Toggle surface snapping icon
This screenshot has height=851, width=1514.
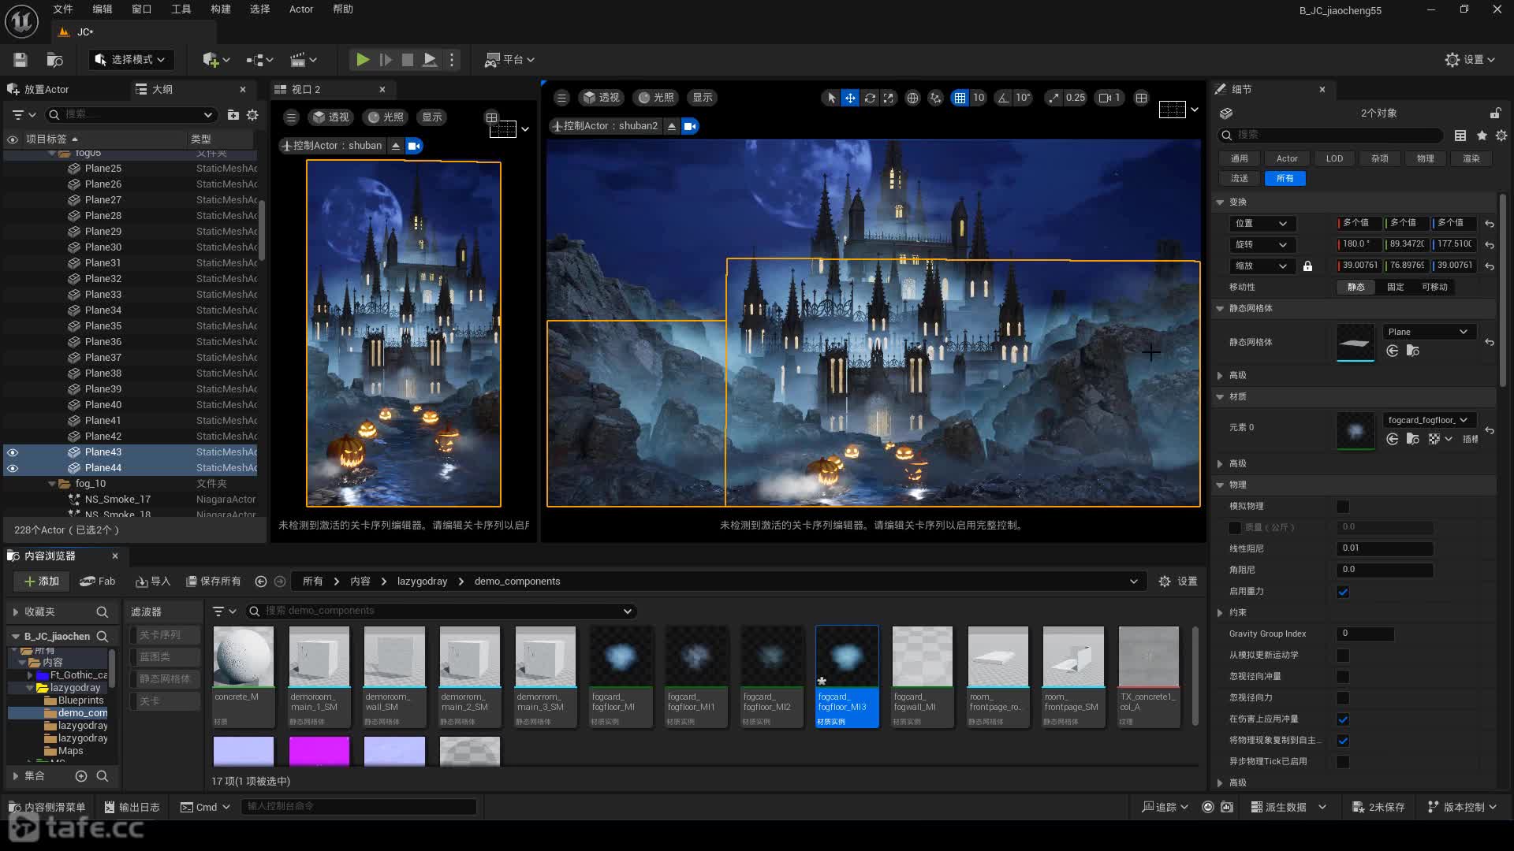click(935, 98)
